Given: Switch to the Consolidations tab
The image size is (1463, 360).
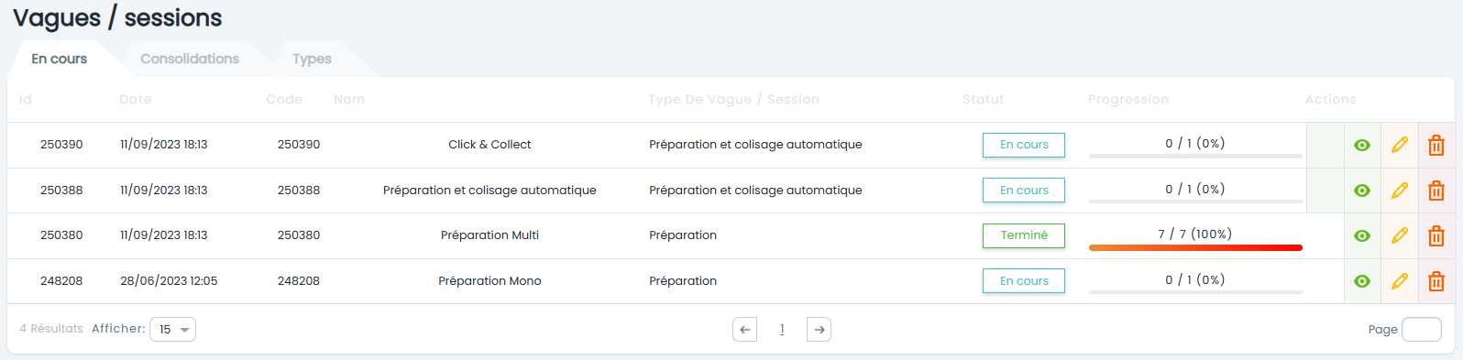Looking at the screenshot, I should (x=190, y=59).
